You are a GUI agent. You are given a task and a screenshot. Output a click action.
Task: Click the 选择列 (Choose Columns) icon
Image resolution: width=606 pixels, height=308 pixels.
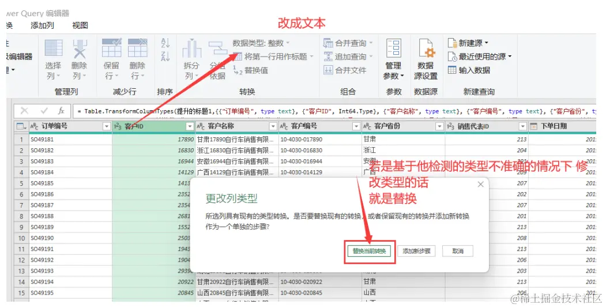[53, 48]
